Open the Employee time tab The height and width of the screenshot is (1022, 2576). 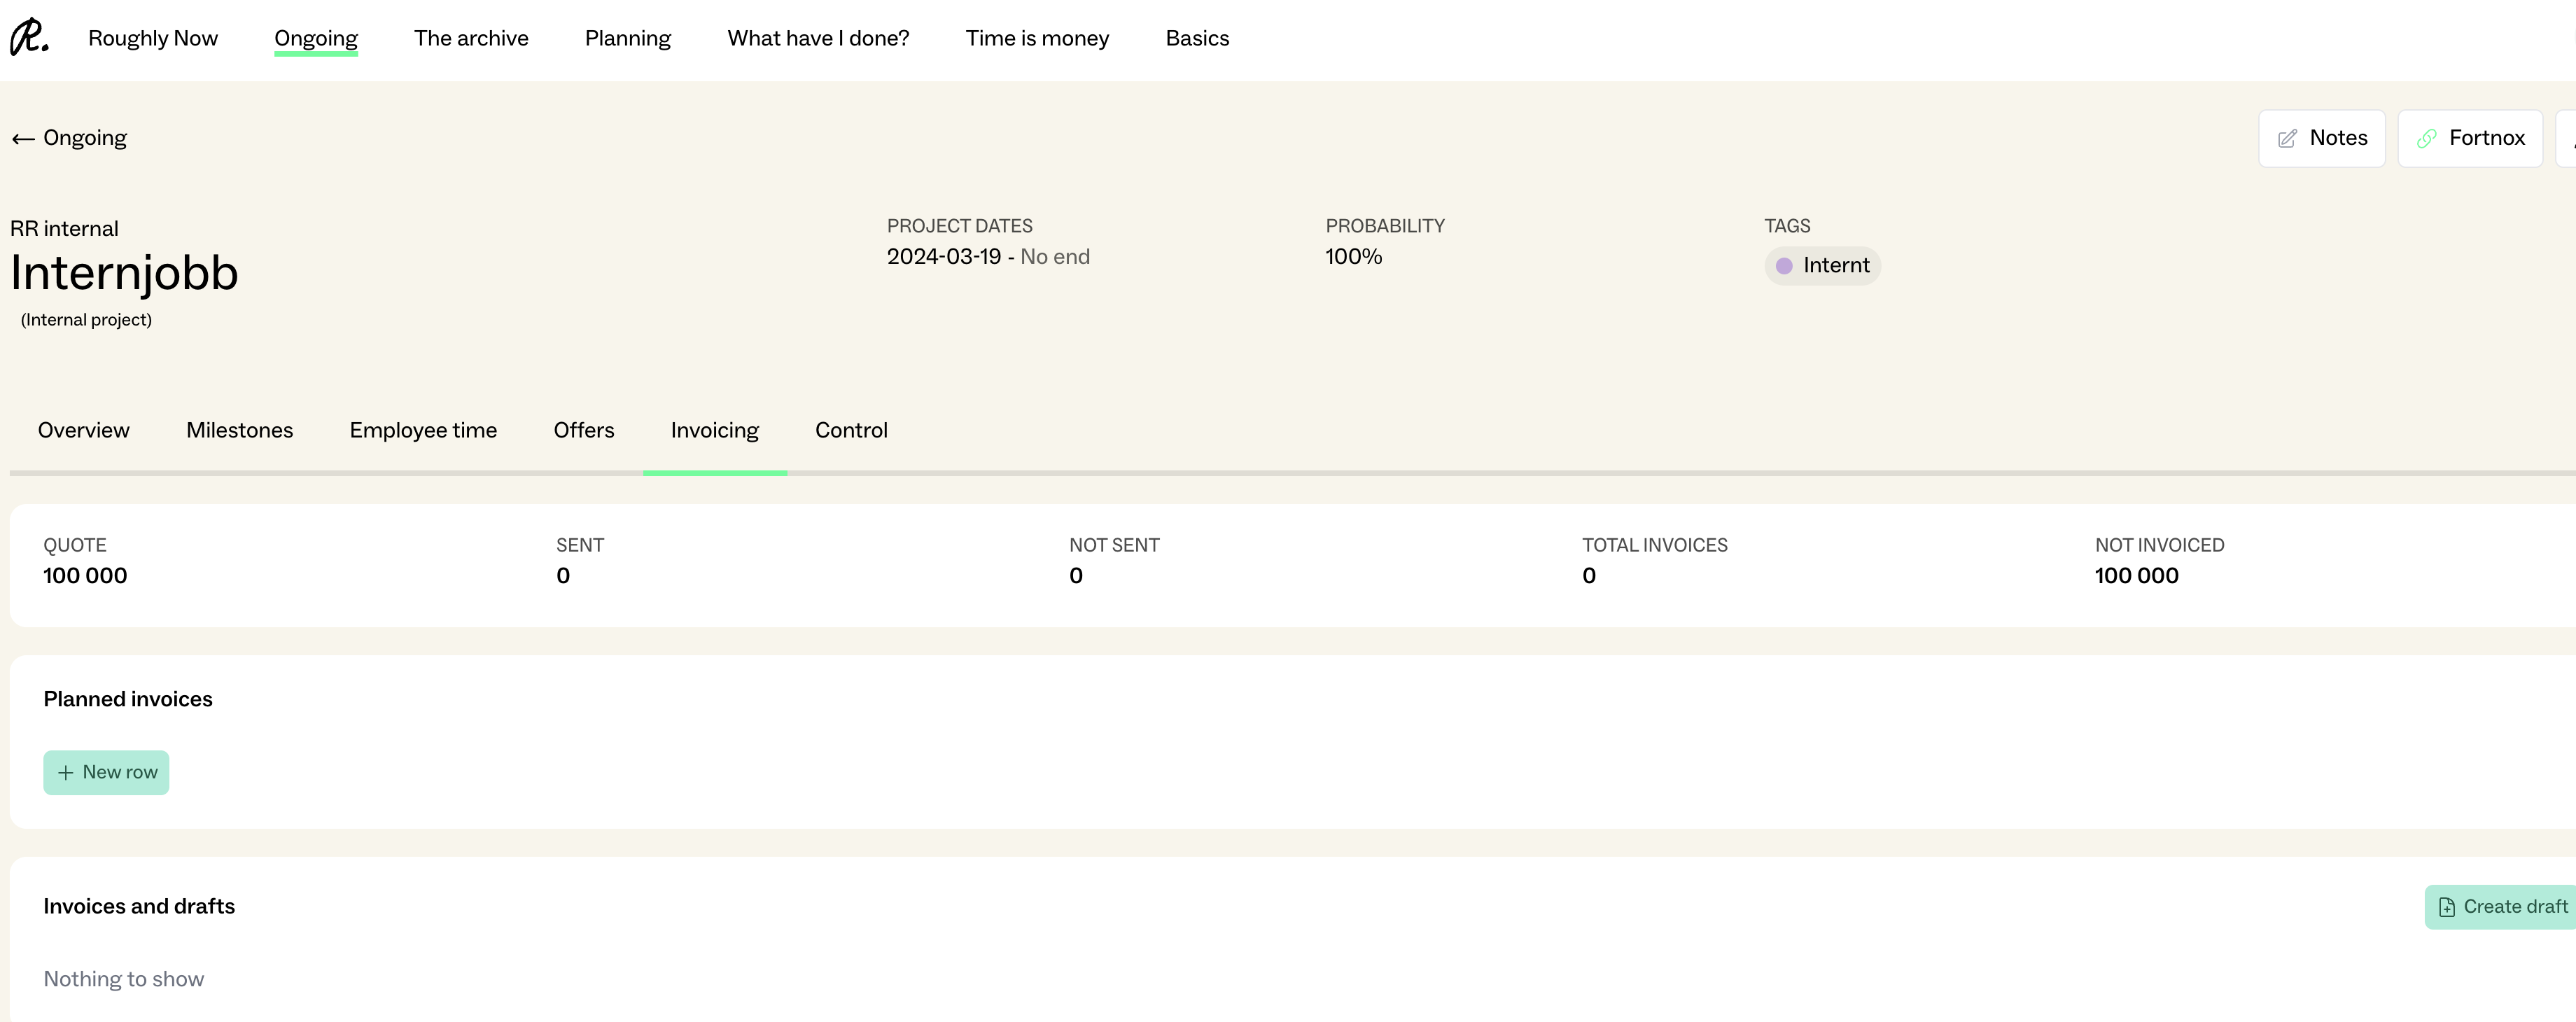423,430
